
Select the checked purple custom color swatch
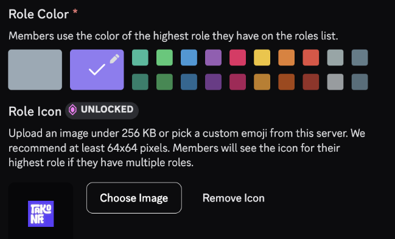tap(97, 70)
